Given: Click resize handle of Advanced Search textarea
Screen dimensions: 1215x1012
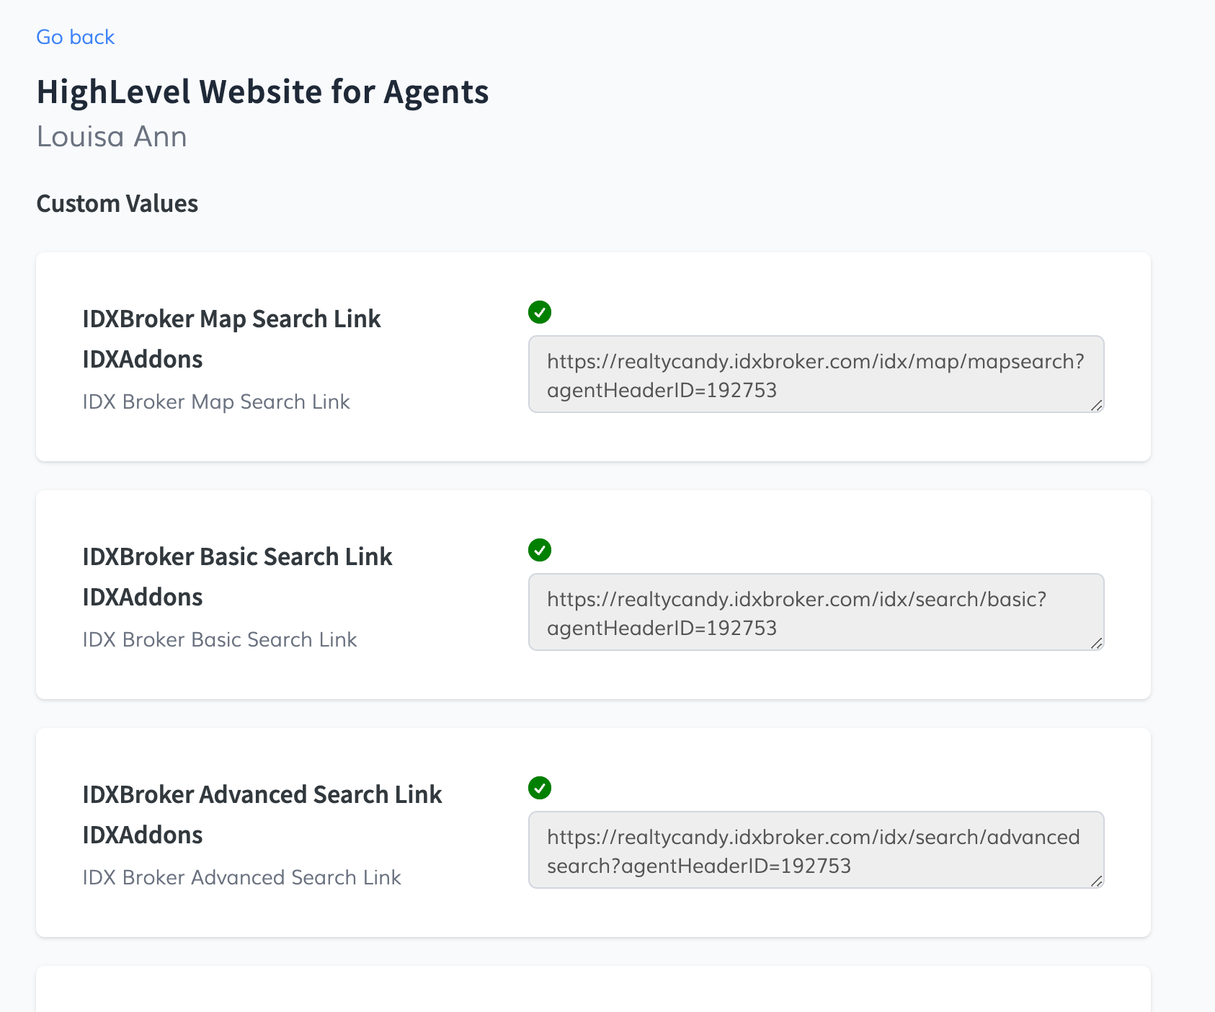Looking at the screenshot, I should [1096, 881].
